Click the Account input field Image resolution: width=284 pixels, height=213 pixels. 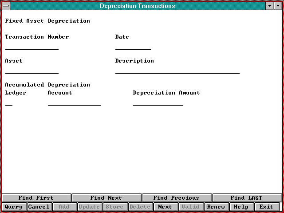[x=75, y=102]
